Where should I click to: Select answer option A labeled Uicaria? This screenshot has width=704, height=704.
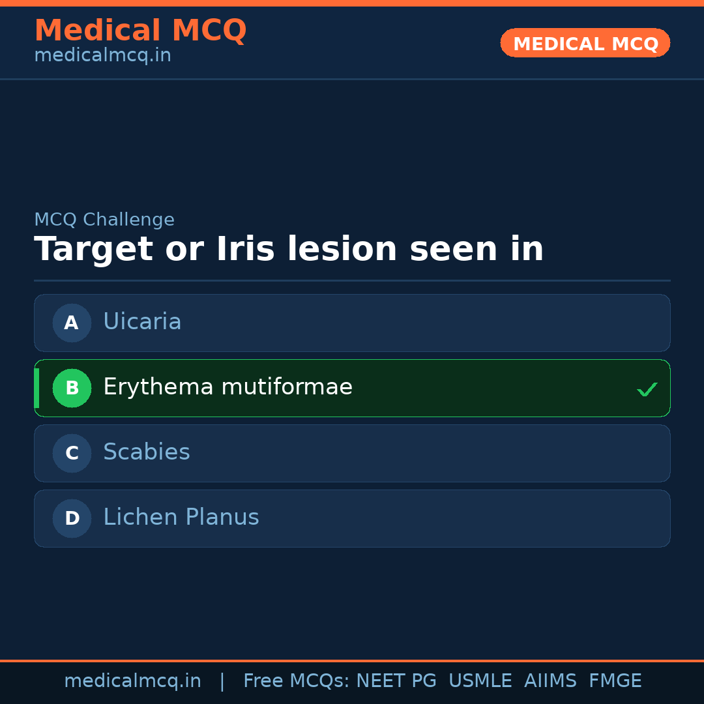pos(352,323)
